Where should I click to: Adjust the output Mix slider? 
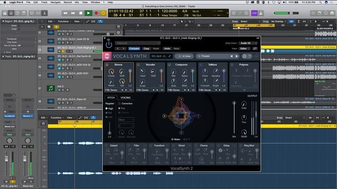(234, 118)
